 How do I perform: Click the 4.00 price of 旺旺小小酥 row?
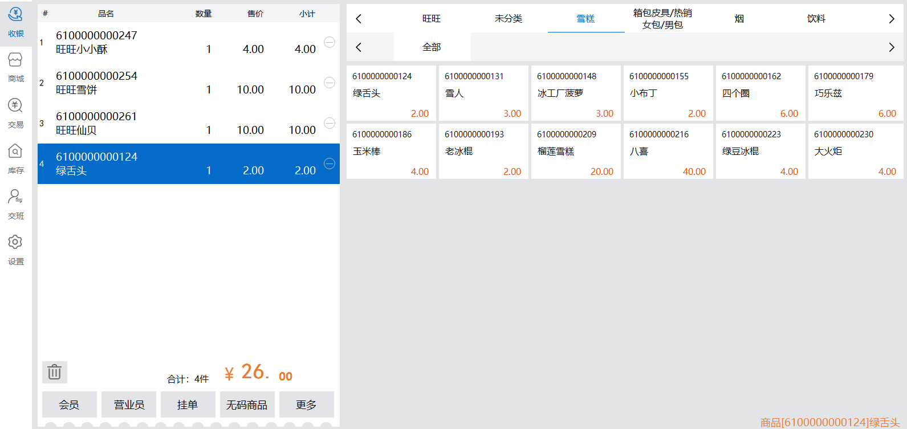253,49
